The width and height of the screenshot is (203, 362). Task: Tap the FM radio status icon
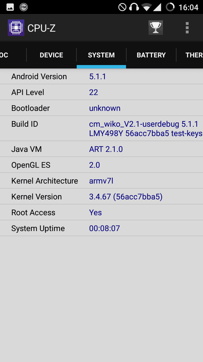click(x=24, y=7)
